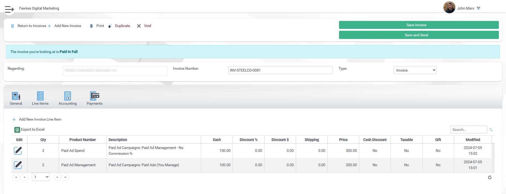Click the Return to Invoices icon
The height and width of the screenshot is (194, 506).
click(12, 26)
